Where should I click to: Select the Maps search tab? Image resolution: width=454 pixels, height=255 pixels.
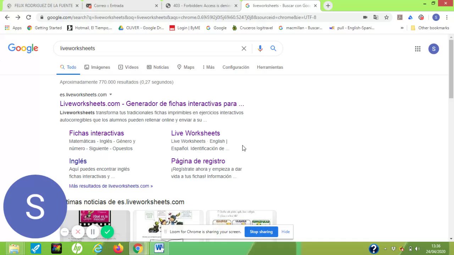point(186,67)
